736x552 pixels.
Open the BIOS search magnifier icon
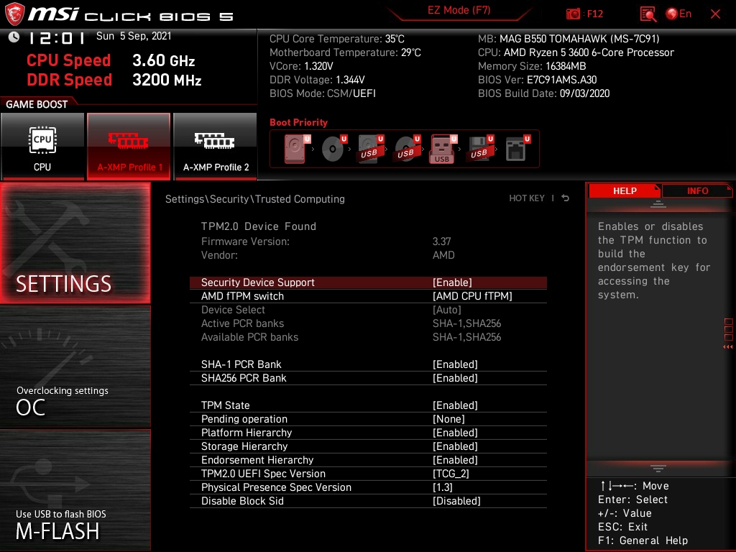[x=648, y=14]
